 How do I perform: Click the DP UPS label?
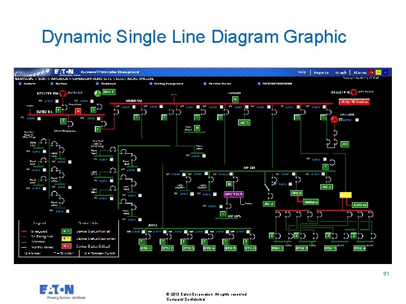[234, 216]
